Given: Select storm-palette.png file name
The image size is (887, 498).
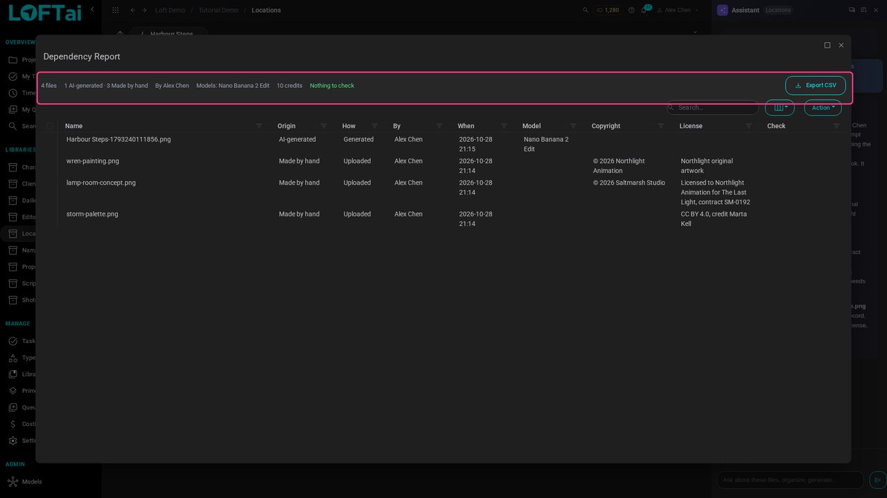Looking at the screenshot, I should pos(92,214).
